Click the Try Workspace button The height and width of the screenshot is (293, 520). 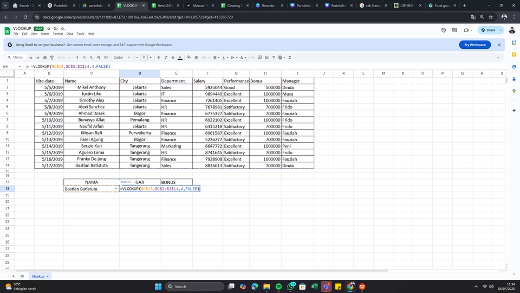[x=474, y=45]
